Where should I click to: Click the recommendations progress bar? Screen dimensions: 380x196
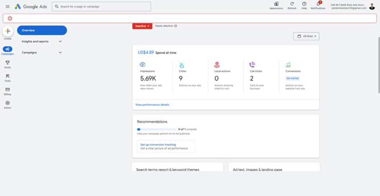tap(157, 130)
